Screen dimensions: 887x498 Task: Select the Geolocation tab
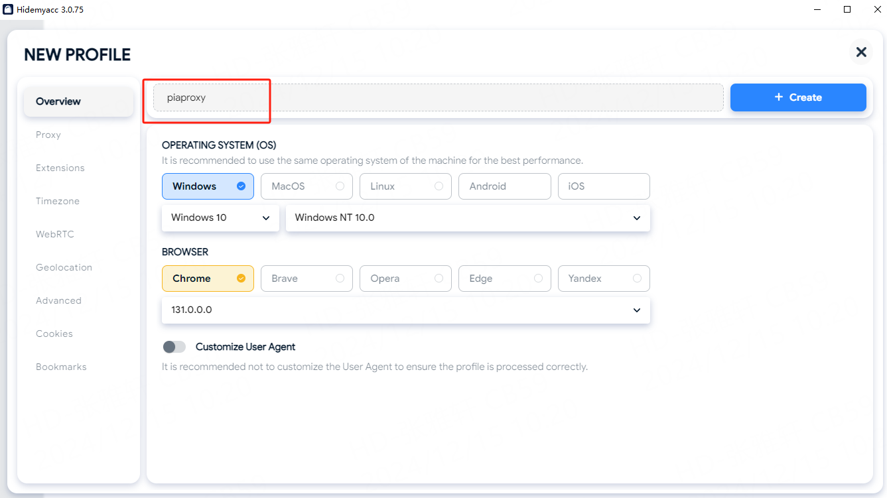pos(64,267)
